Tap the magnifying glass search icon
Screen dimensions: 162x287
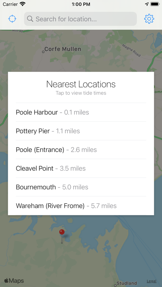[30, 19]
